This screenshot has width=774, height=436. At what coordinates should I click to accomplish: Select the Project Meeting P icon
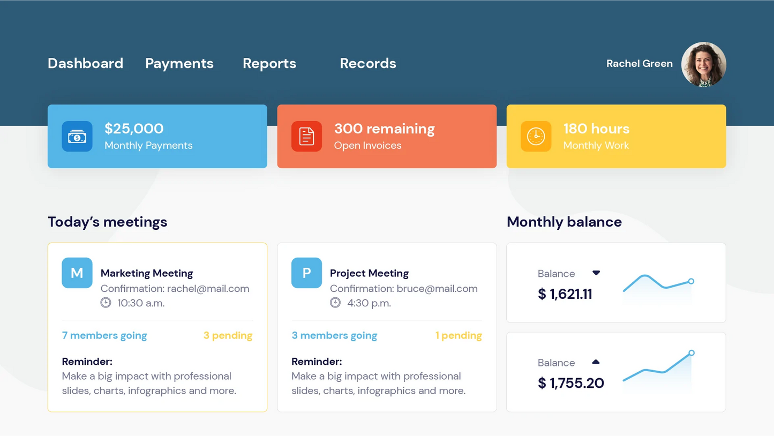[306, 273]
